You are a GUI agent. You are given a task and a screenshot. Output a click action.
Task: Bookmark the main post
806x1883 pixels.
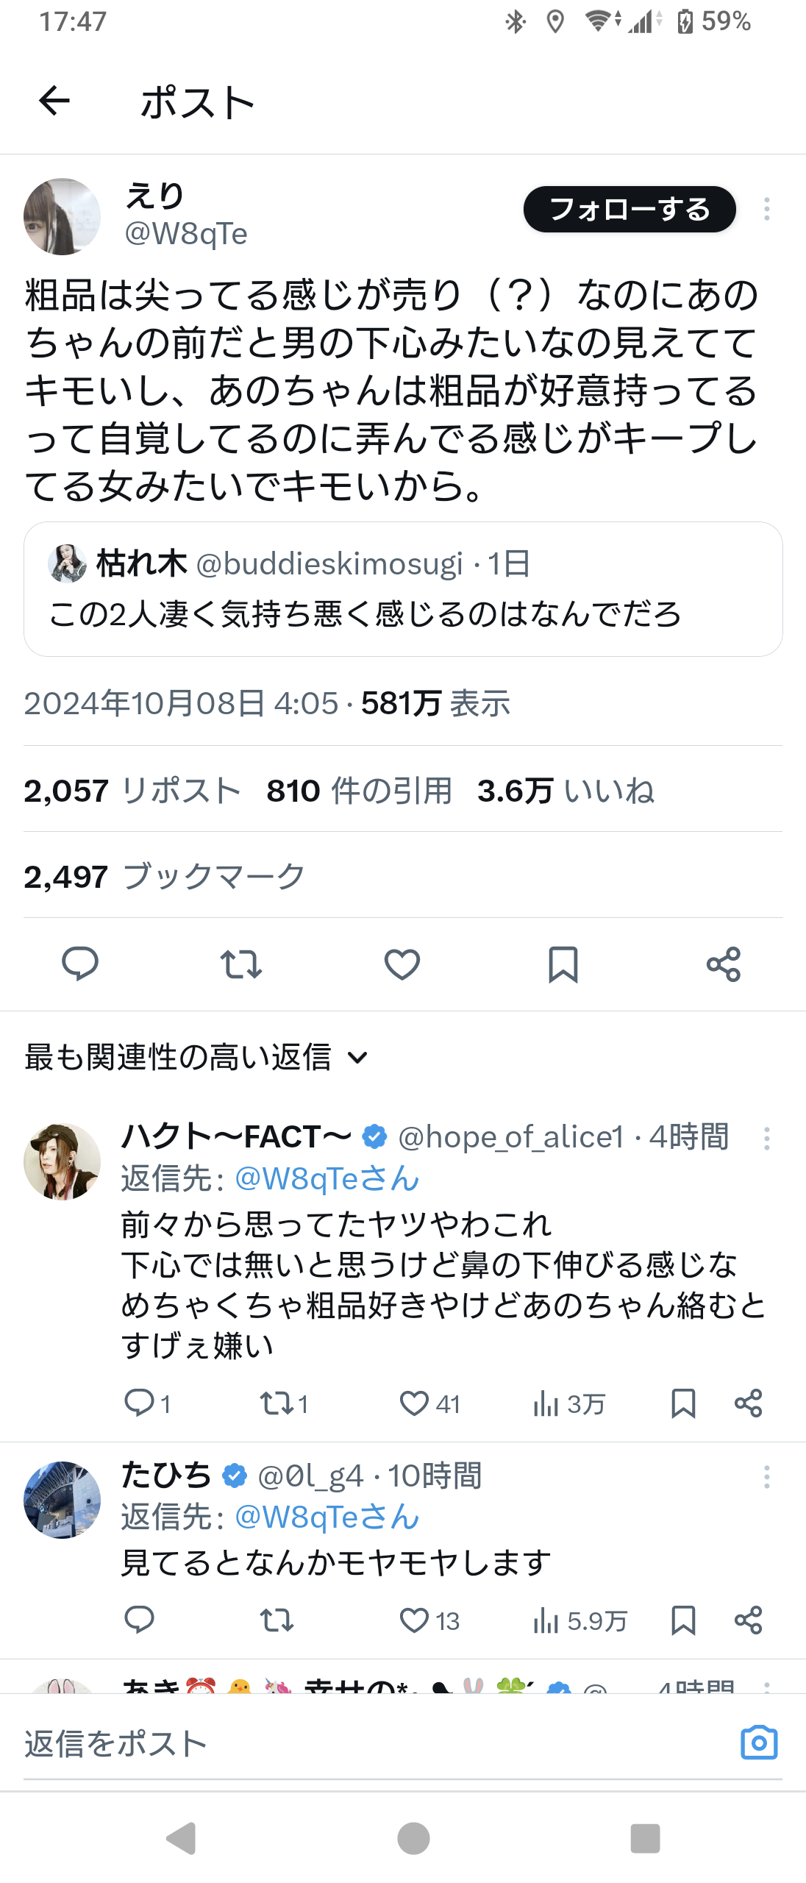(x=563, y=964)
